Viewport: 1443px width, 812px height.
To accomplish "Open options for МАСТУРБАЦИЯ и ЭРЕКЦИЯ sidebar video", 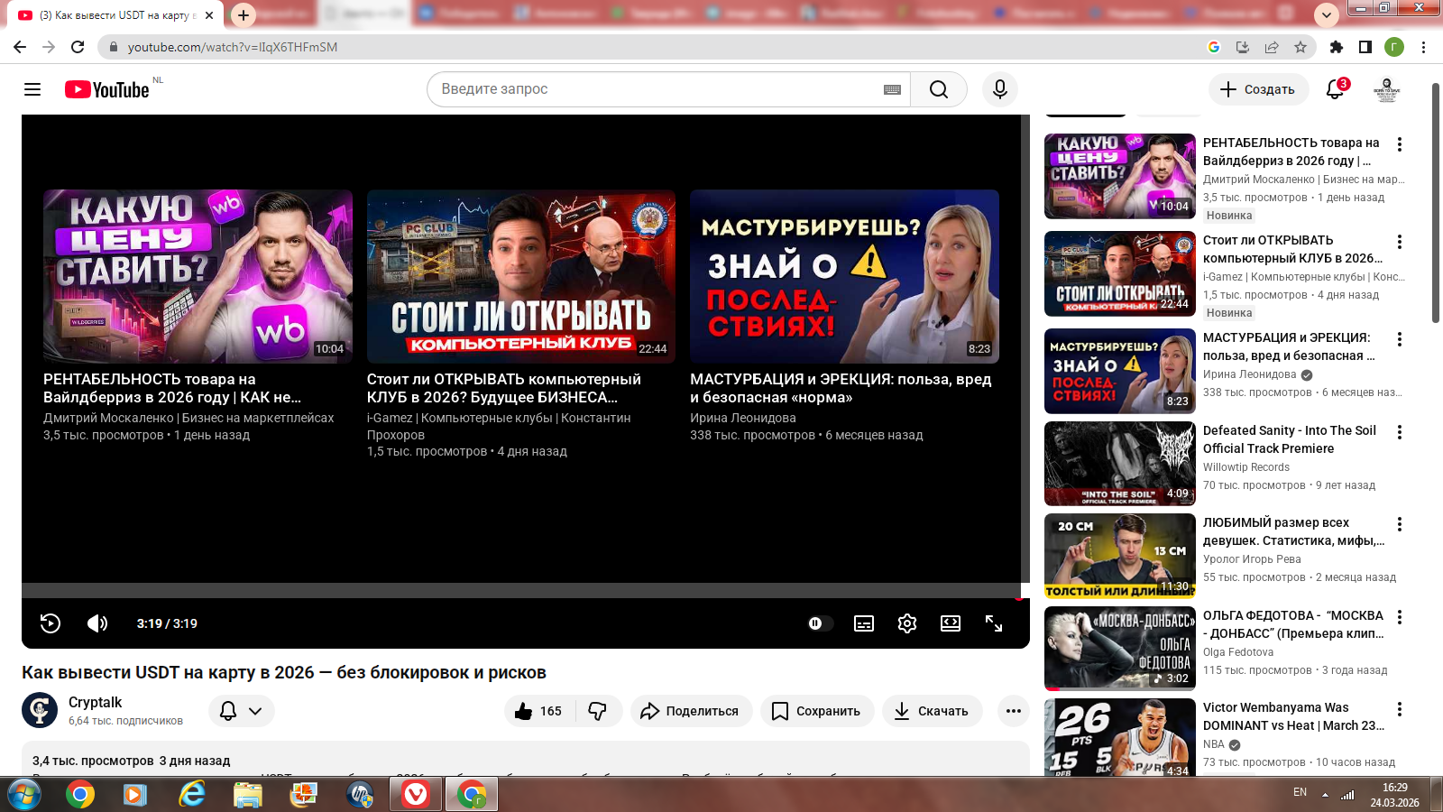I will [x=1400, y=339].
